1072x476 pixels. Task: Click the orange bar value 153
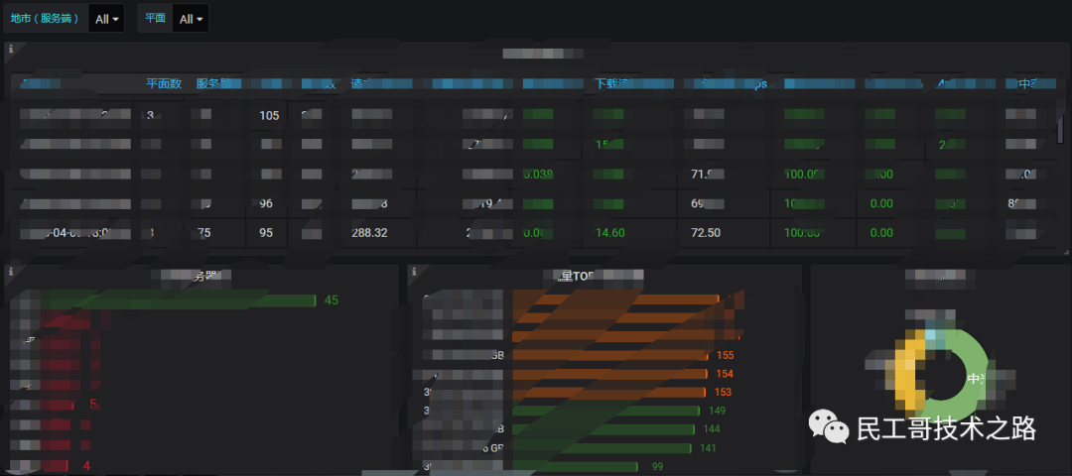click(724, 393)
